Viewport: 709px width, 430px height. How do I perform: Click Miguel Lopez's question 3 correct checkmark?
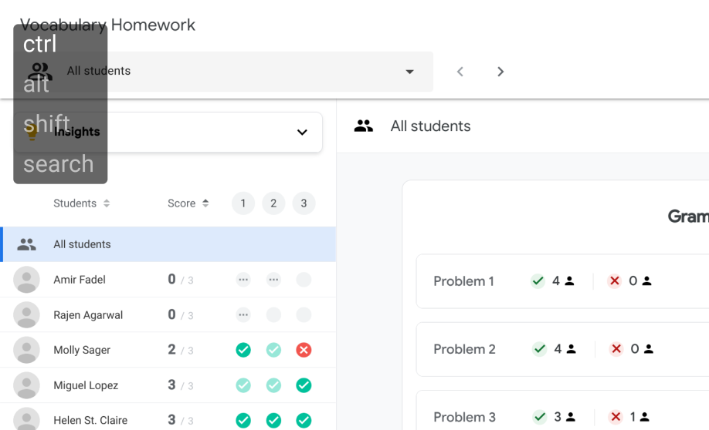click(x=304, y=385)
